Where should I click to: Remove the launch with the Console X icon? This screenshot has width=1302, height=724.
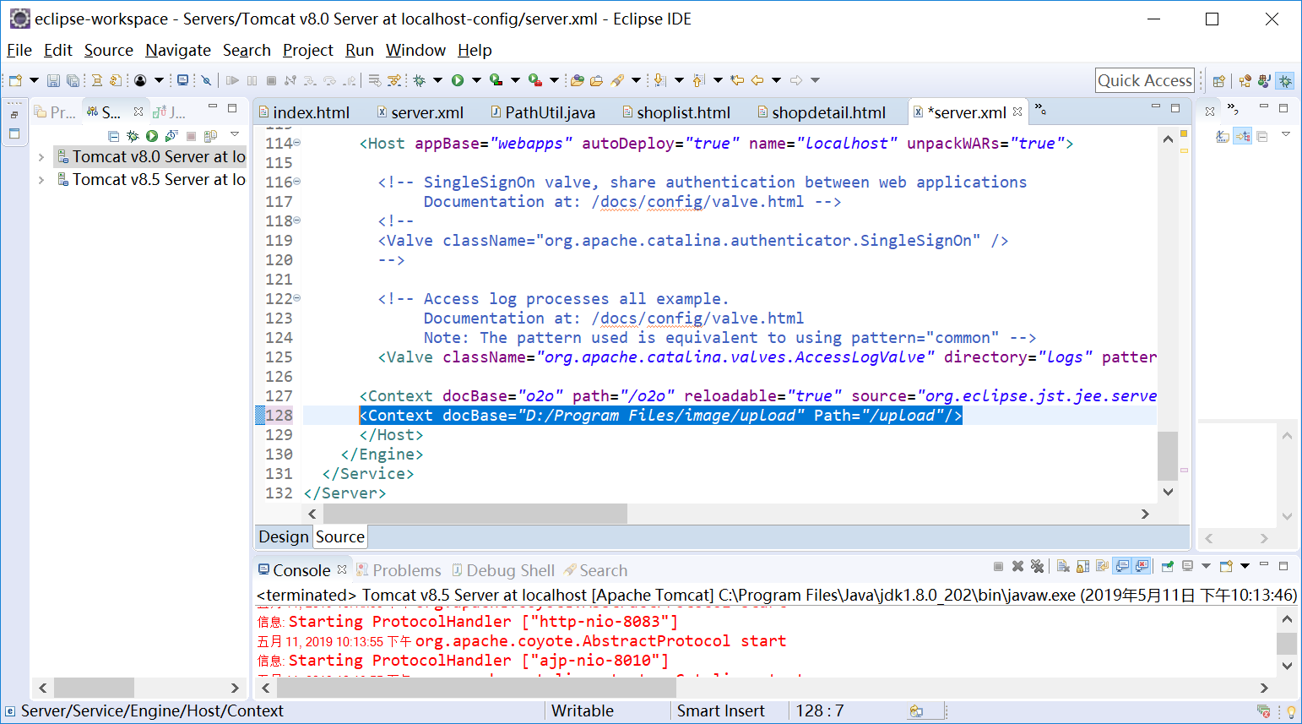tap(1018, 566)
